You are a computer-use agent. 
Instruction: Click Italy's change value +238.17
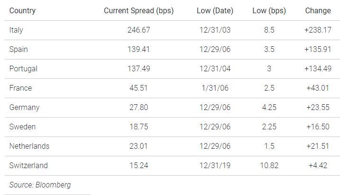(x=318, y=30)
